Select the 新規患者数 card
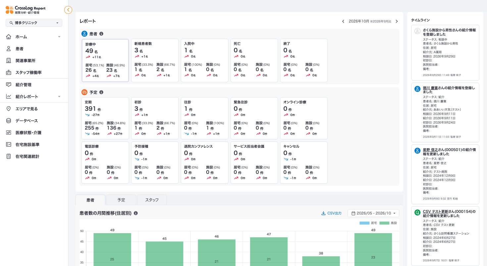 pos(155,60)
